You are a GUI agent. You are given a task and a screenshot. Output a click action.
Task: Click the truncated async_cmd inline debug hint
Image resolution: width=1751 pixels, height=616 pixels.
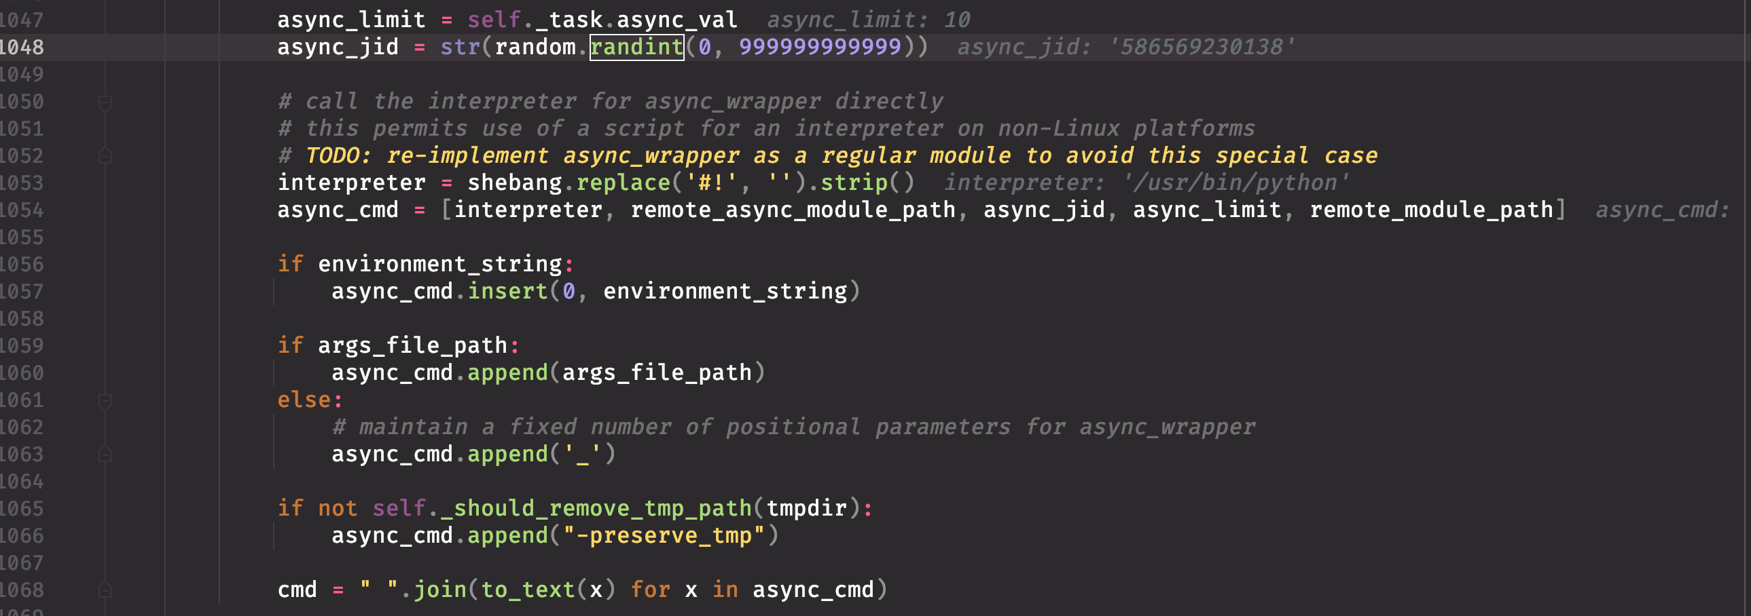pos(1661,210)
